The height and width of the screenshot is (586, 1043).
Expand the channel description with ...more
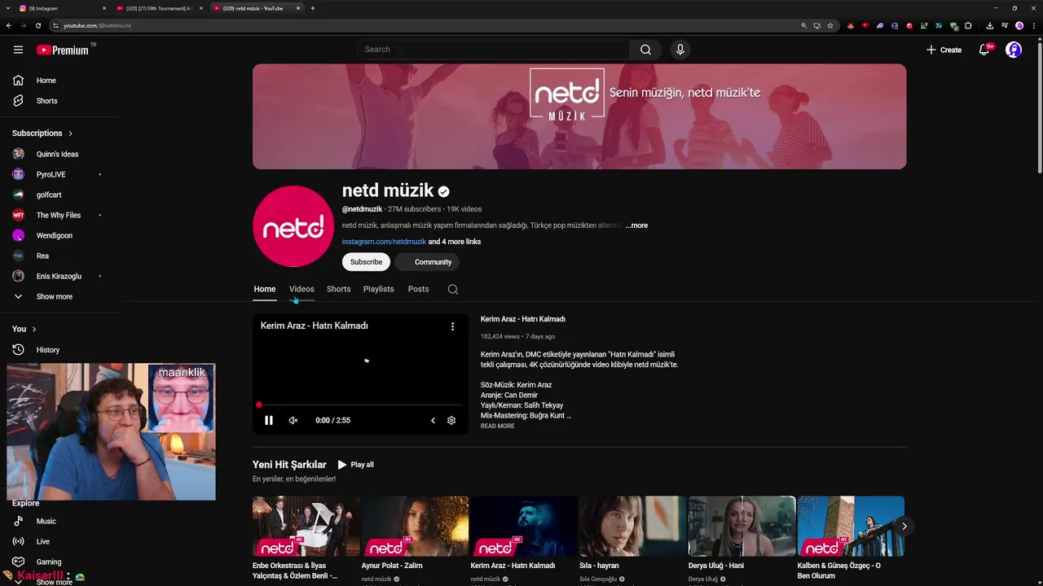coord(637,225)
